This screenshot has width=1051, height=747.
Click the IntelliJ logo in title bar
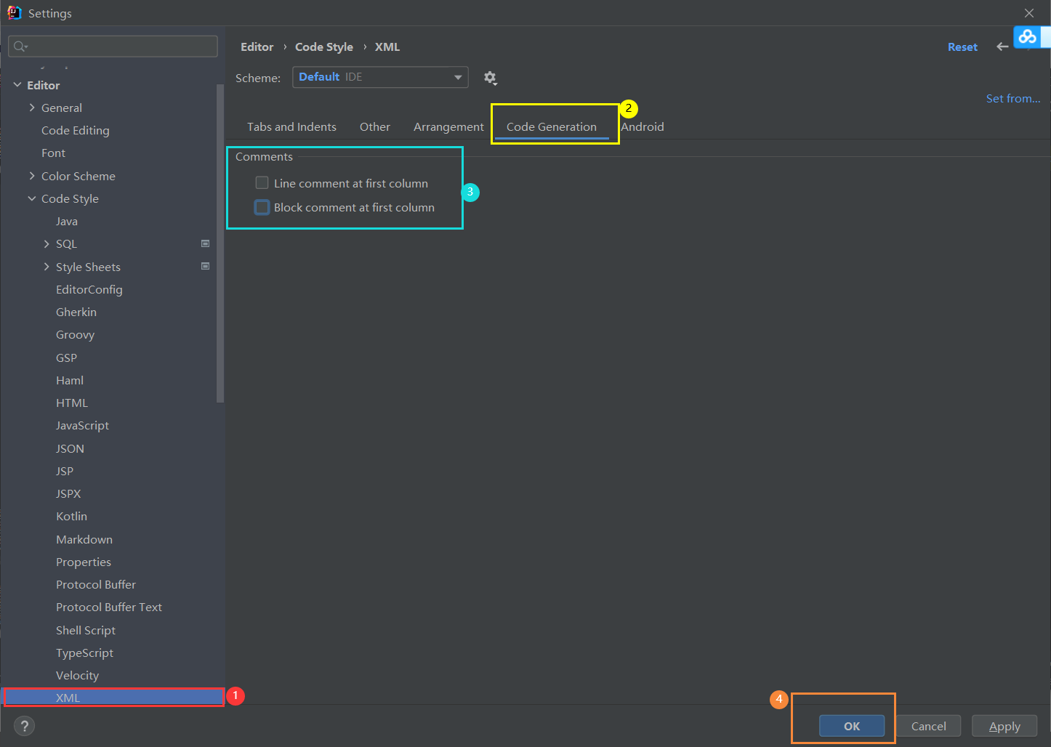coord(14,12)
